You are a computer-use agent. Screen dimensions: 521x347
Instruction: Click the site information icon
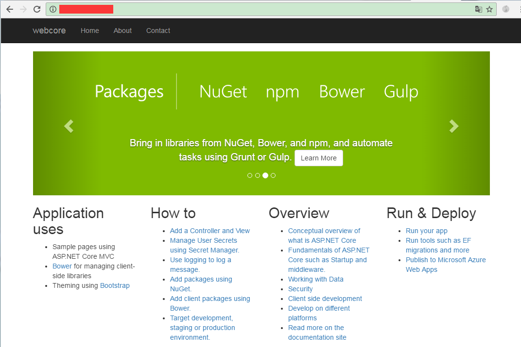(53, 9)
